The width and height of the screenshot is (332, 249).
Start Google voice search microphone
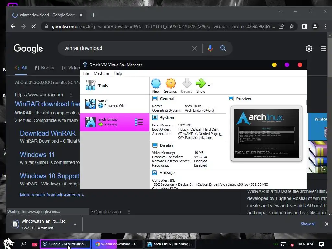(x=210, y=48)
